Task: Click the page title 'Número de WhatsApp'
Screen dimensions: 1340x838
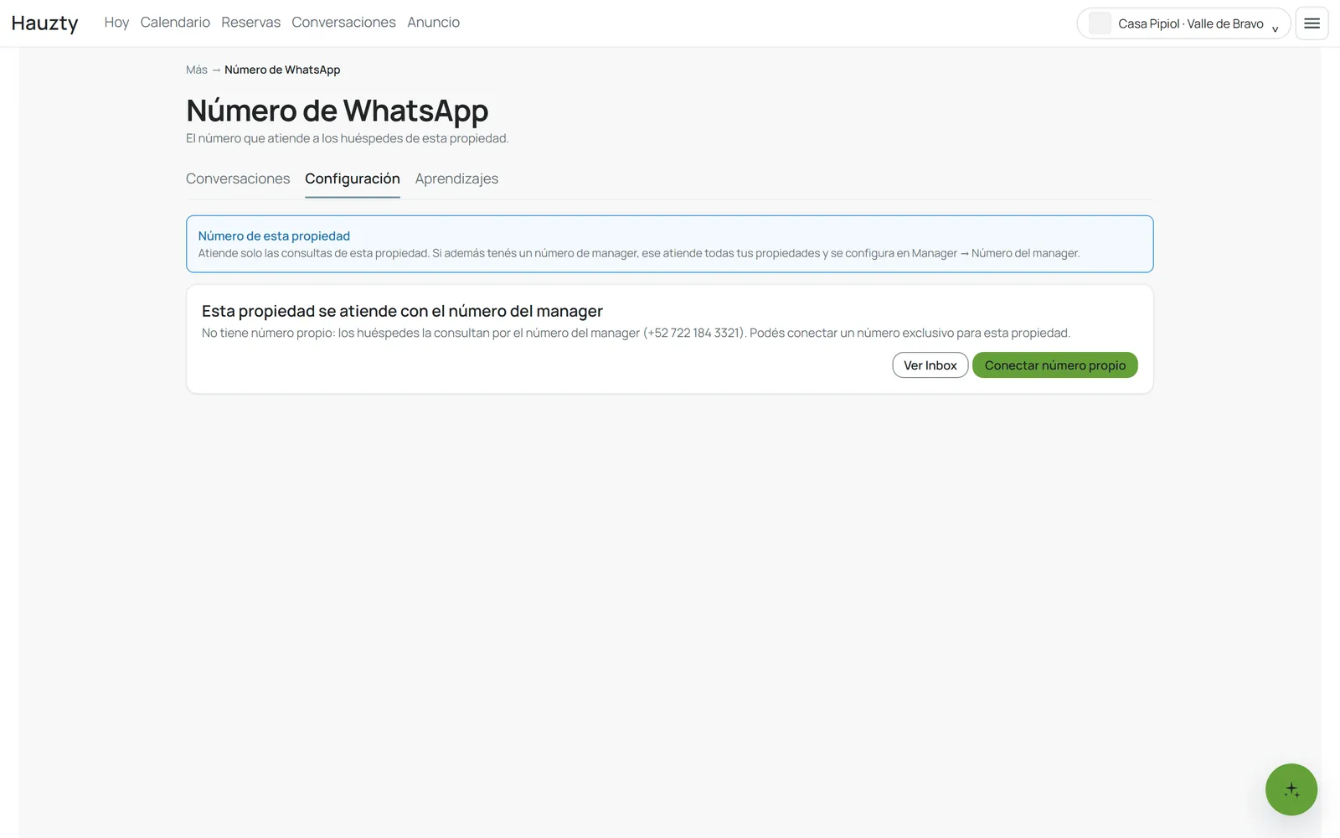Action: coord(337,111)
